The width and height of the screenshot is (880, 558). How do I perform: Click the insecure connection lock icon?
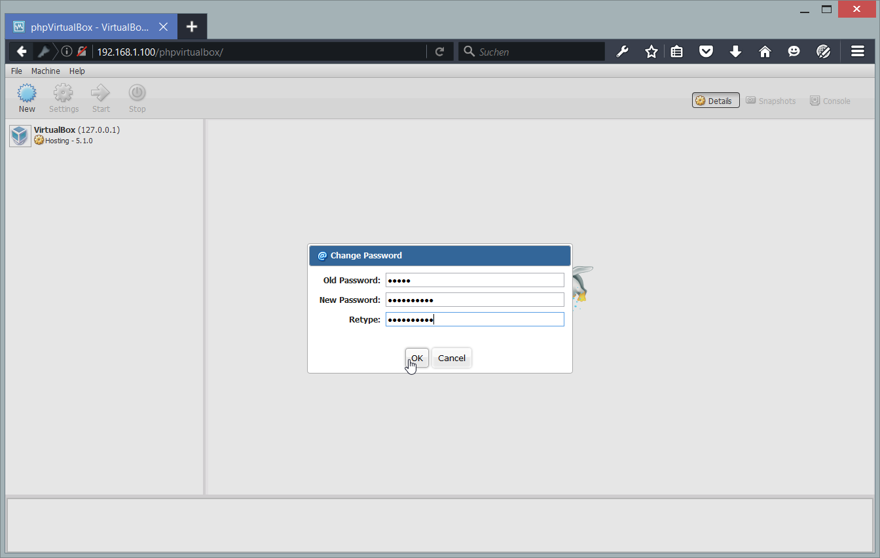click(82, 52)
